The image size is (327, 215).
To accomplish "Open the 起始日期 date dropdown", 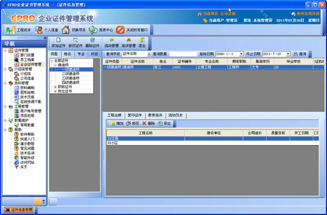I will pyautogui.click(x=242, y=54).
